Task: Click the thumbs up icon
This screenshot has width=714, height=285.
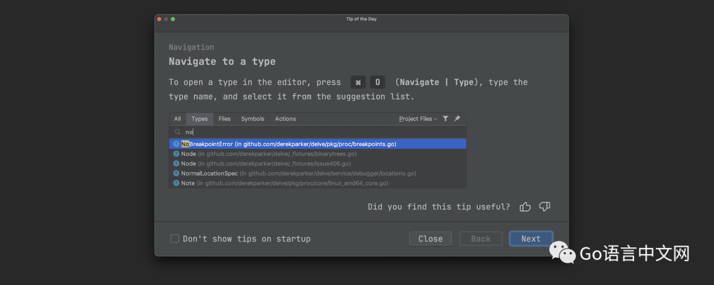Action: click(525, 206)
